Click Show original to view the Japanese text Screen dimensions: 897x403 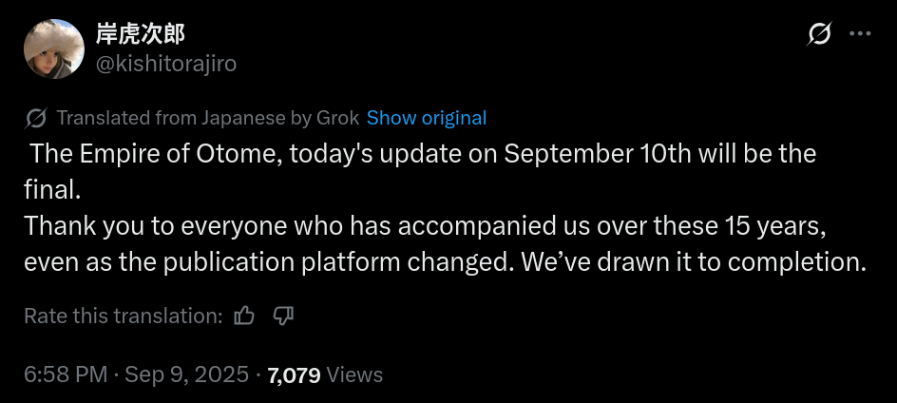pos(427,118)
